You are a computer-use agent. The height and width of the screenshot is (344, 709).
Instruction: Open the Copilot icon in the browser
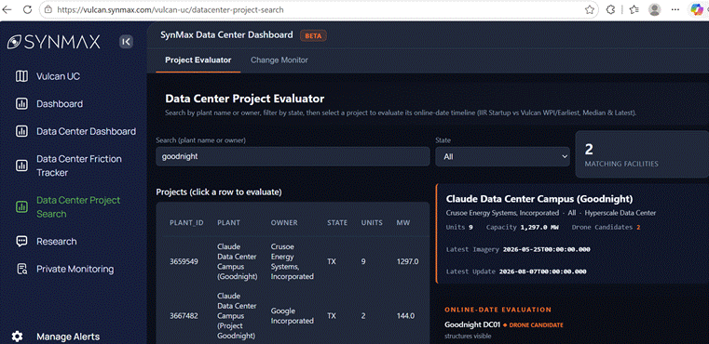click(698, 9)
